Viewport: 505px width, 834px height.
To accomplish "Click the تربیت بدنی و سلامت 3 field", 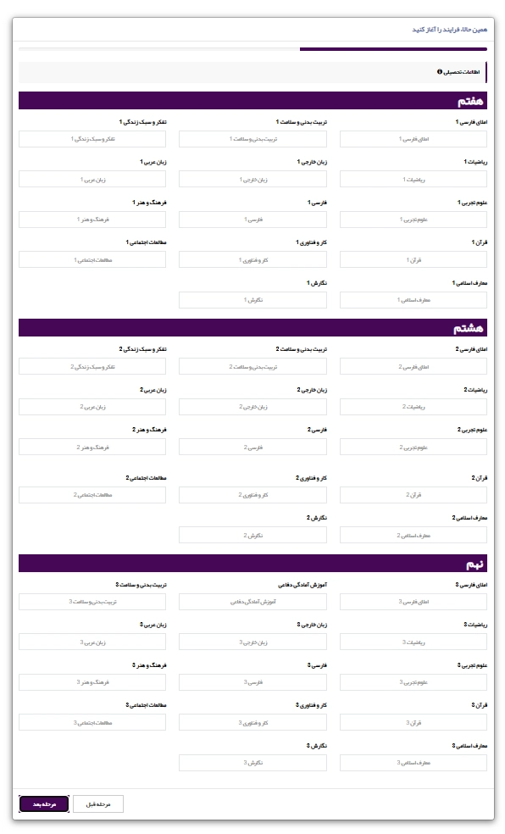I will (92, 602).
